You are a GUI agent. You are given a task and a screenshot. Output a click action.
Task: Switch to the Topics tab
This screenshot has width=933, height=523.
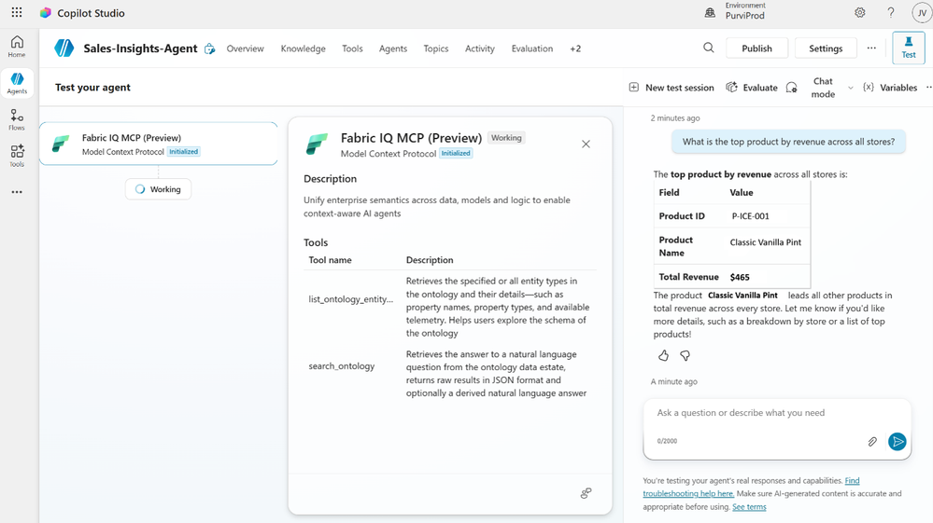[436, 48]
